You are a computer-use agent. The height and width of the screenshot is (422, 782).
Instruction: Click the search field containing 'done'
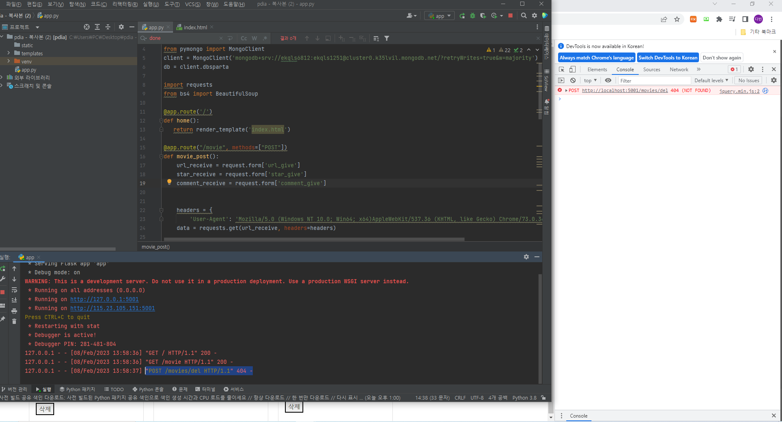point(183,38)
